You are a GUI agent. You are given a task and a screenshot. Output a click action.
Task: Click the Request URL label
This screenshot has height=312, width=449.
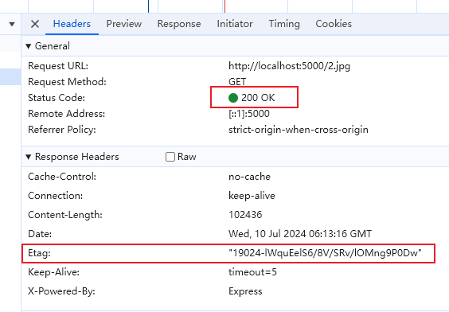pyautogui.click(x=58, y=66)
